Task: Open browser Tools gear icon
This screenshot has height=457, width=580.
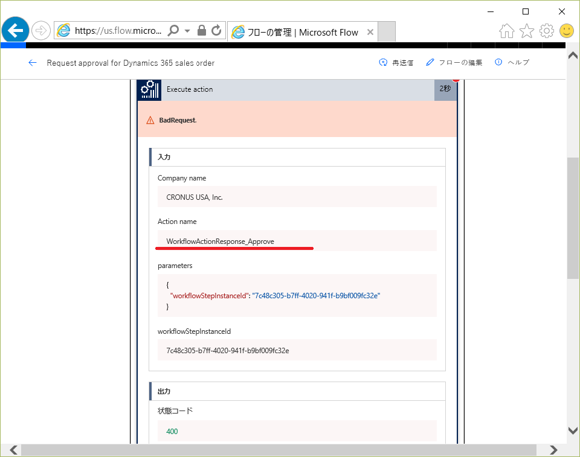Action: (547, 31)
